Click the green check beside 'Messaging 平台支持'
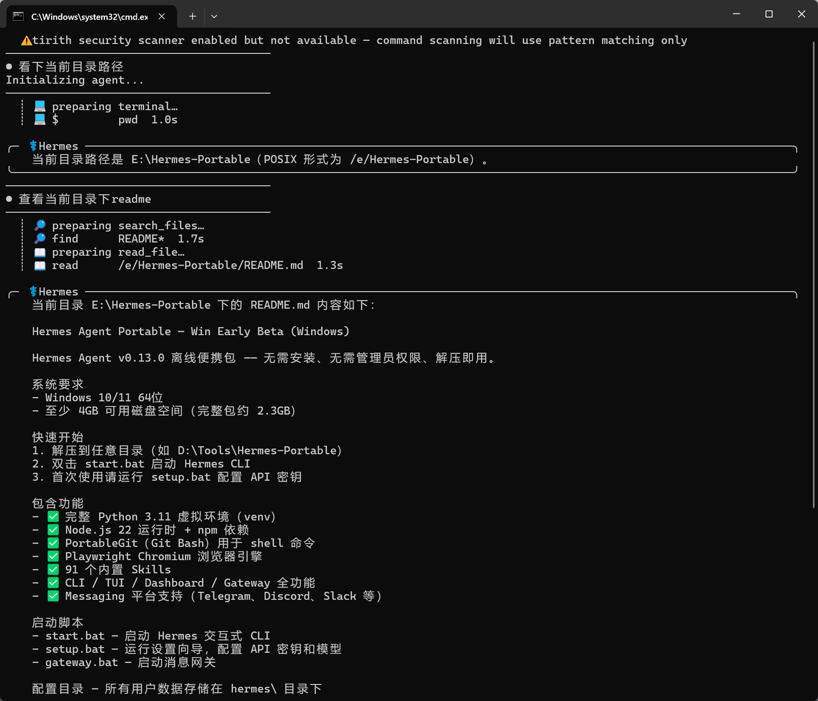This screenshot has width=818, height=701. 53,596
